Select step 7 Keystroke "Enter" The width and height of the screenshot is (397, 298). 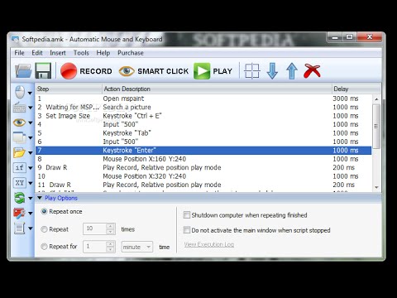pos(203,151)
